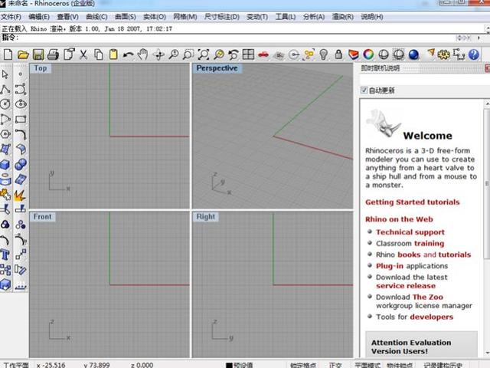Screen dimensions: 490x368
Task: Toggle 物件锁点 object snap in status bar
Action: [x=400, y=365]
